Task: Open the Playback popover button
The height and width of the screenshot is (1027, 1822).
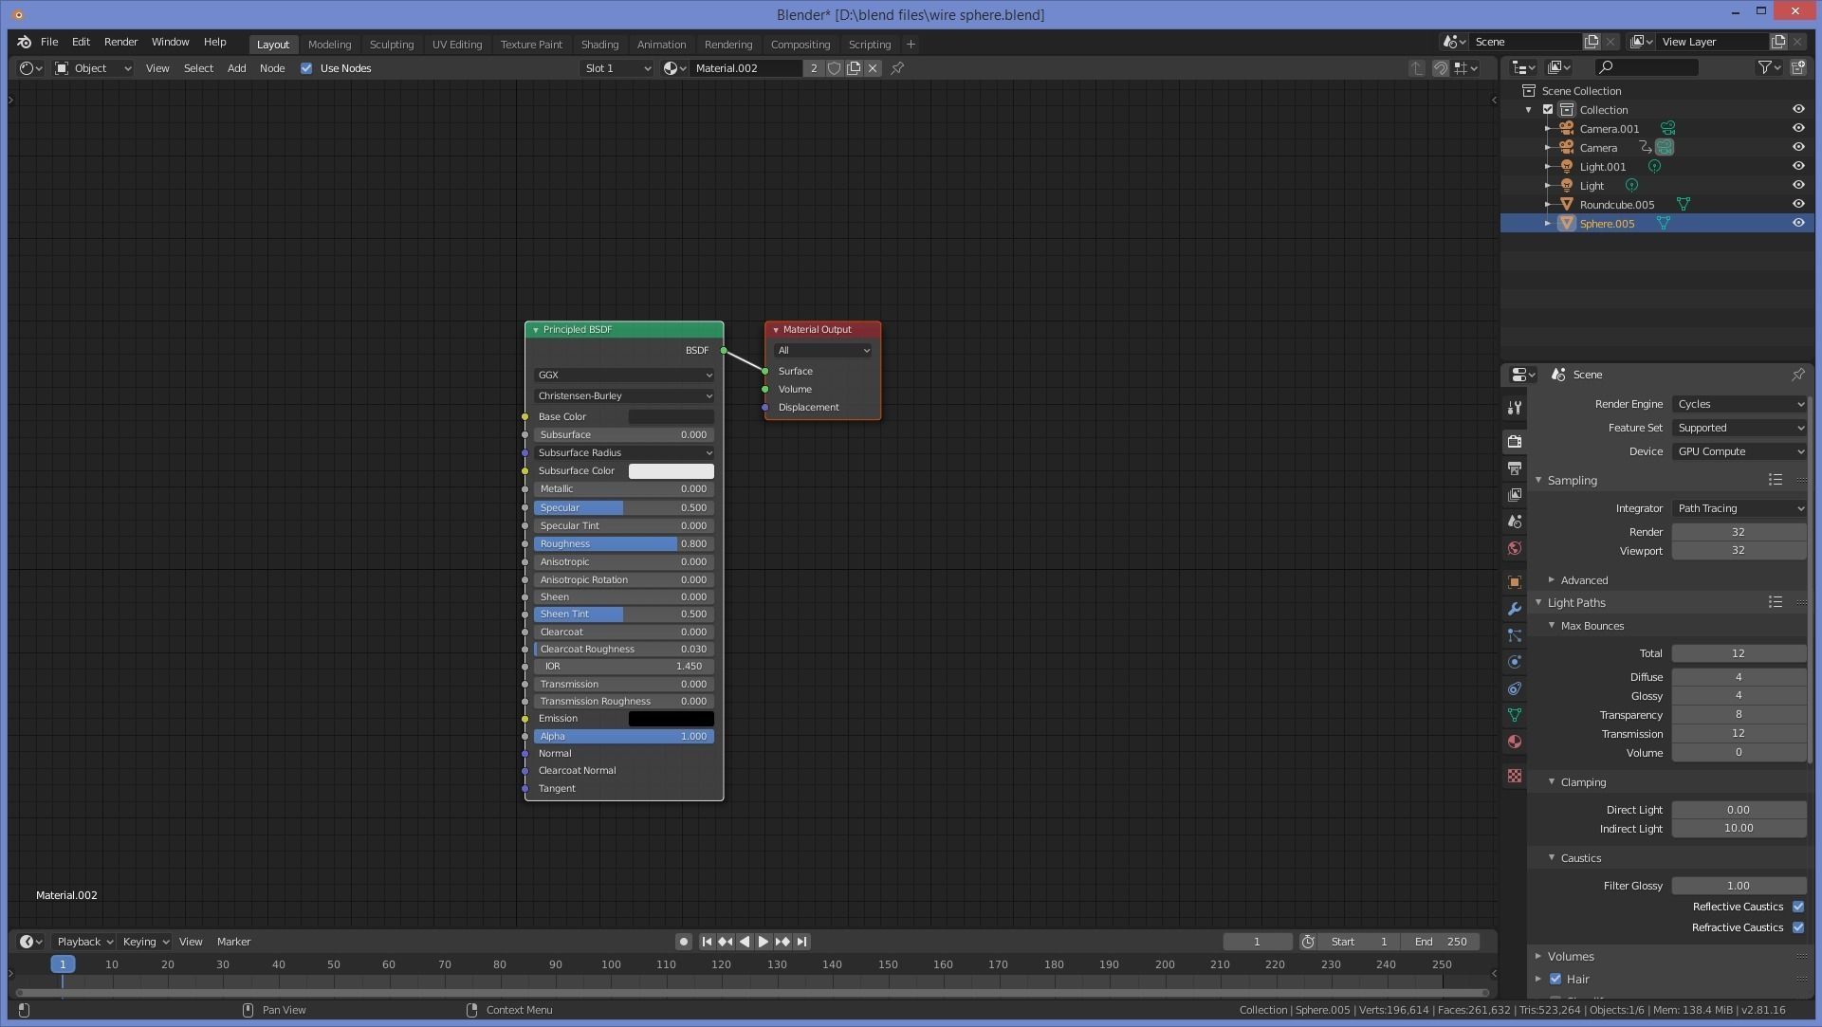Action: [x=84, y=942]
